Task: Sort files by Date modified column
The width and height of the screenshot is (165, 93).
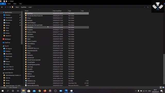Action: click(x=60, y=11)
